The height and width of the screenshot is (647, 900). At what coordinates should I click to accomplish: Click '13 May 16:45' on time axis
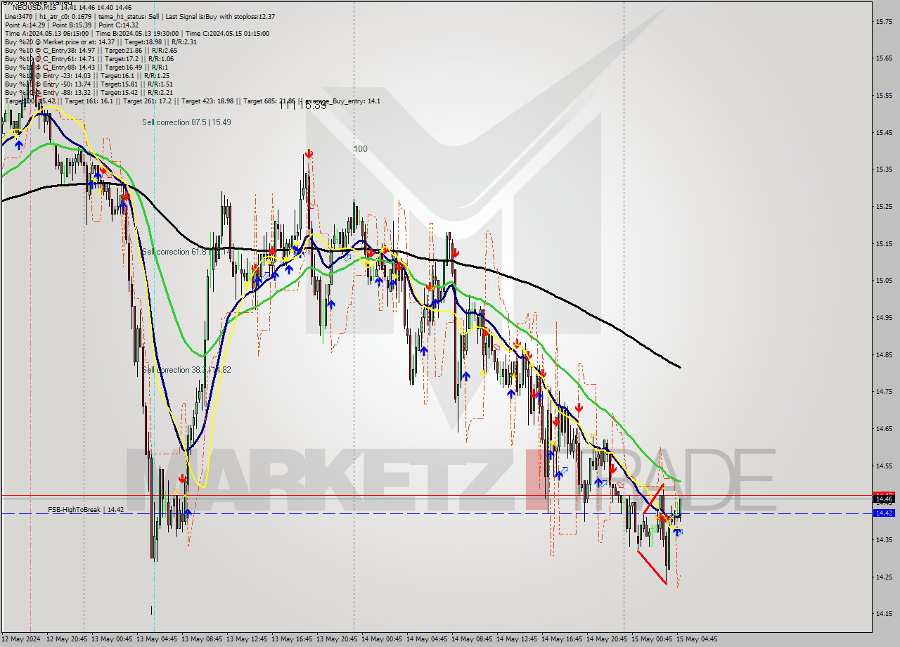(x=292, y=639)
